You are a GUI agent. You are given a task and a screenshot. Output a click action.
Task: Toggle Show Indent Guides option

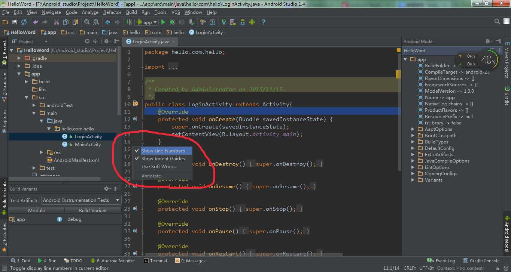point(162,158)
